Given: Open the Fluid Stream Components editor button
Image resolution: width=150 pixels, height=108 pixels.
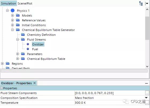Looking at the screenshot, I should (147, 93).
